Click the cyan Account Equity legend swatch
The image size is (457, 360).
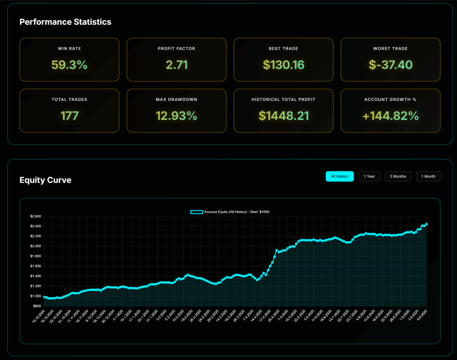point(196,212)
